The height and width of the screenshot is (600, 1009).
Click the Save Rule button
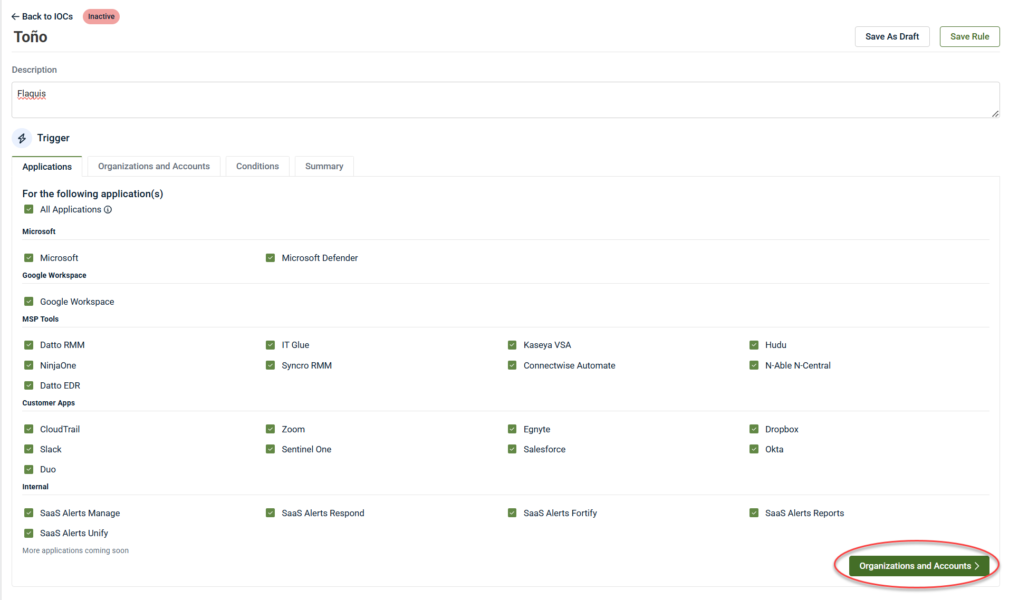(x=969, y=37)
